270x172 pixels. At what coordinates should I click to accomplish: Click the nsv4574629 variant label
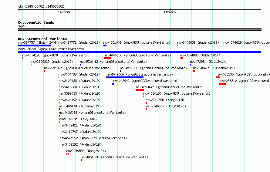click(x=247, y=42)
